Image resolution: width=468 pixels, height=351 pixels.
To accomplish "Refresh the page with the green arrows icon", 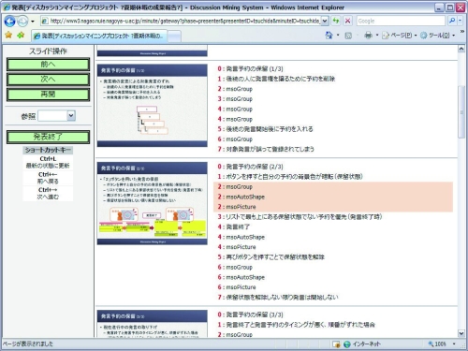I will [x=336, y=21].
